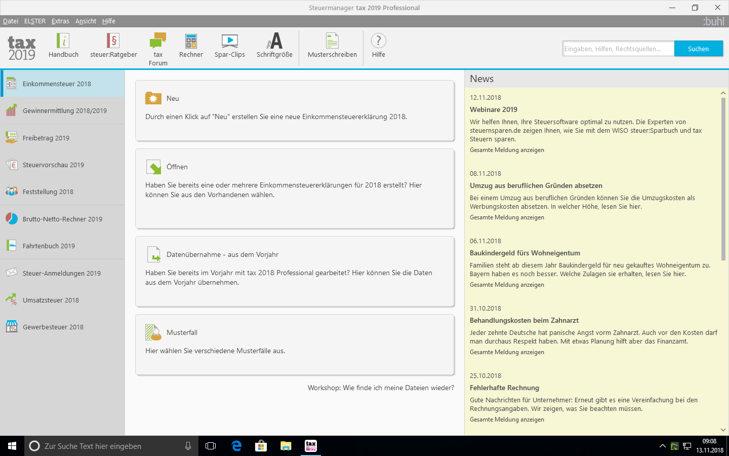729x456 pixels.
Task: Open Musterschreiben document icon
Action: pos(332,41)
